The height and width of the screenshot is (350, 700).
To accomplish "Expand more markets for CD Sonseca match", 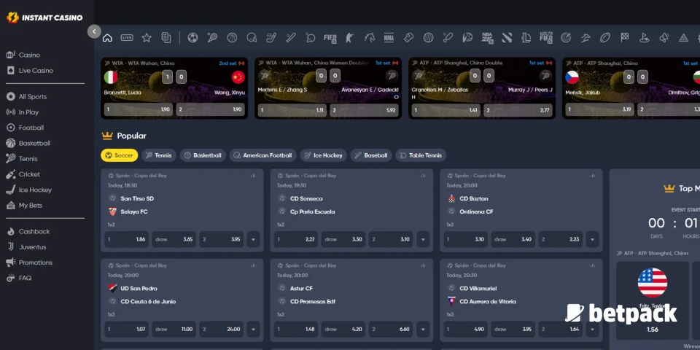I will point(423,239).
